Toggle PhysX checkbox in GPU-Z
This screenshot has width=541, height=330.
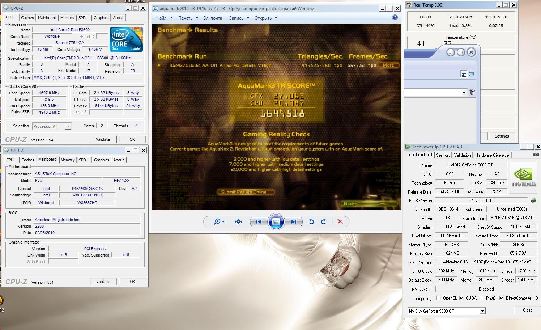482,298
